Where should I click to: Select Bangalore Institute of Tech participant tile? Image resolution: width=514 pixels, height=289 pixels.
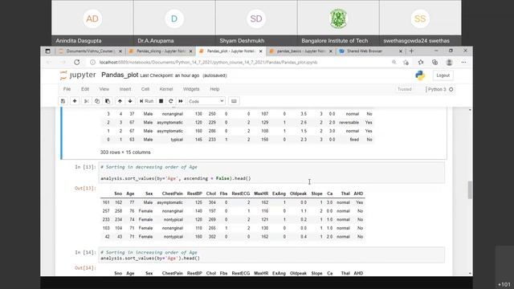pos(338,22)
